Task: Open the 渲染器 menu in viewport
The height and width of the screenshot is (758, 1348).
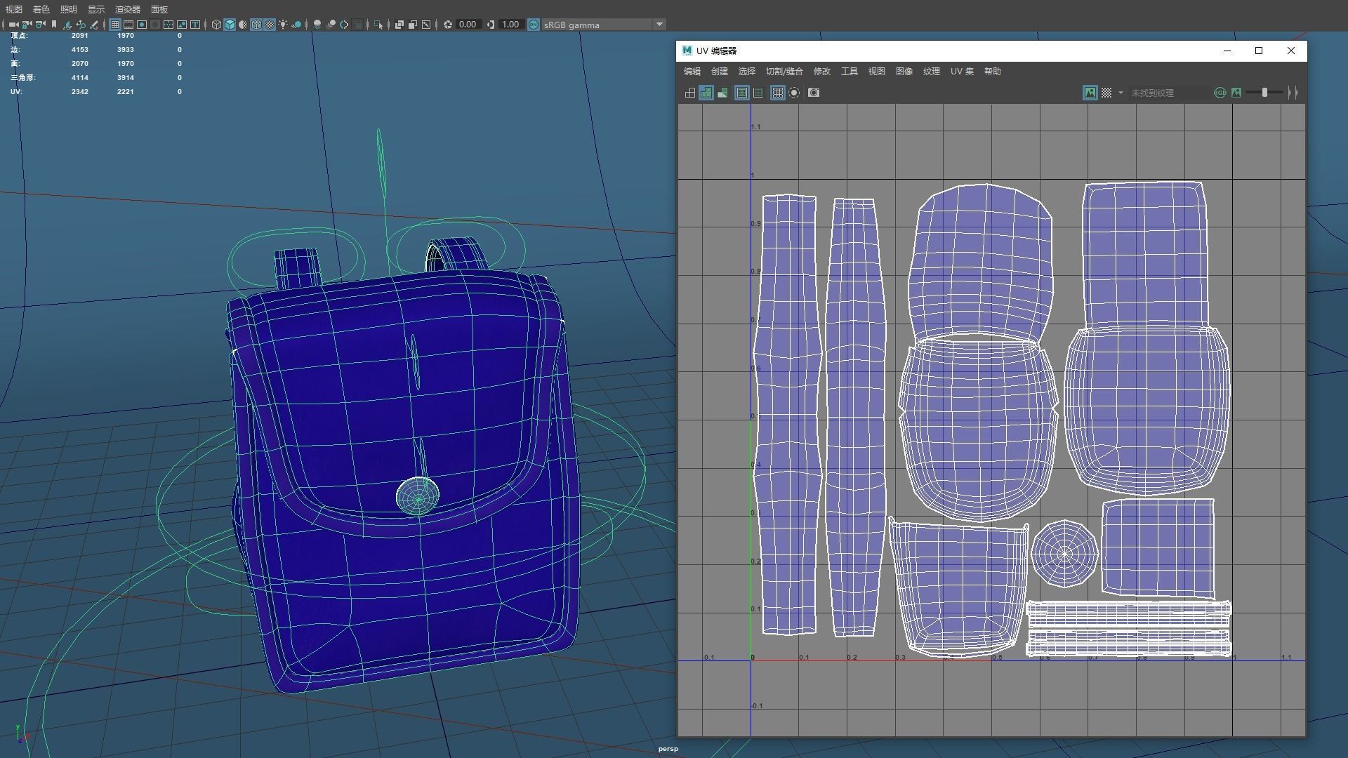Action: (x=127, y=9)
